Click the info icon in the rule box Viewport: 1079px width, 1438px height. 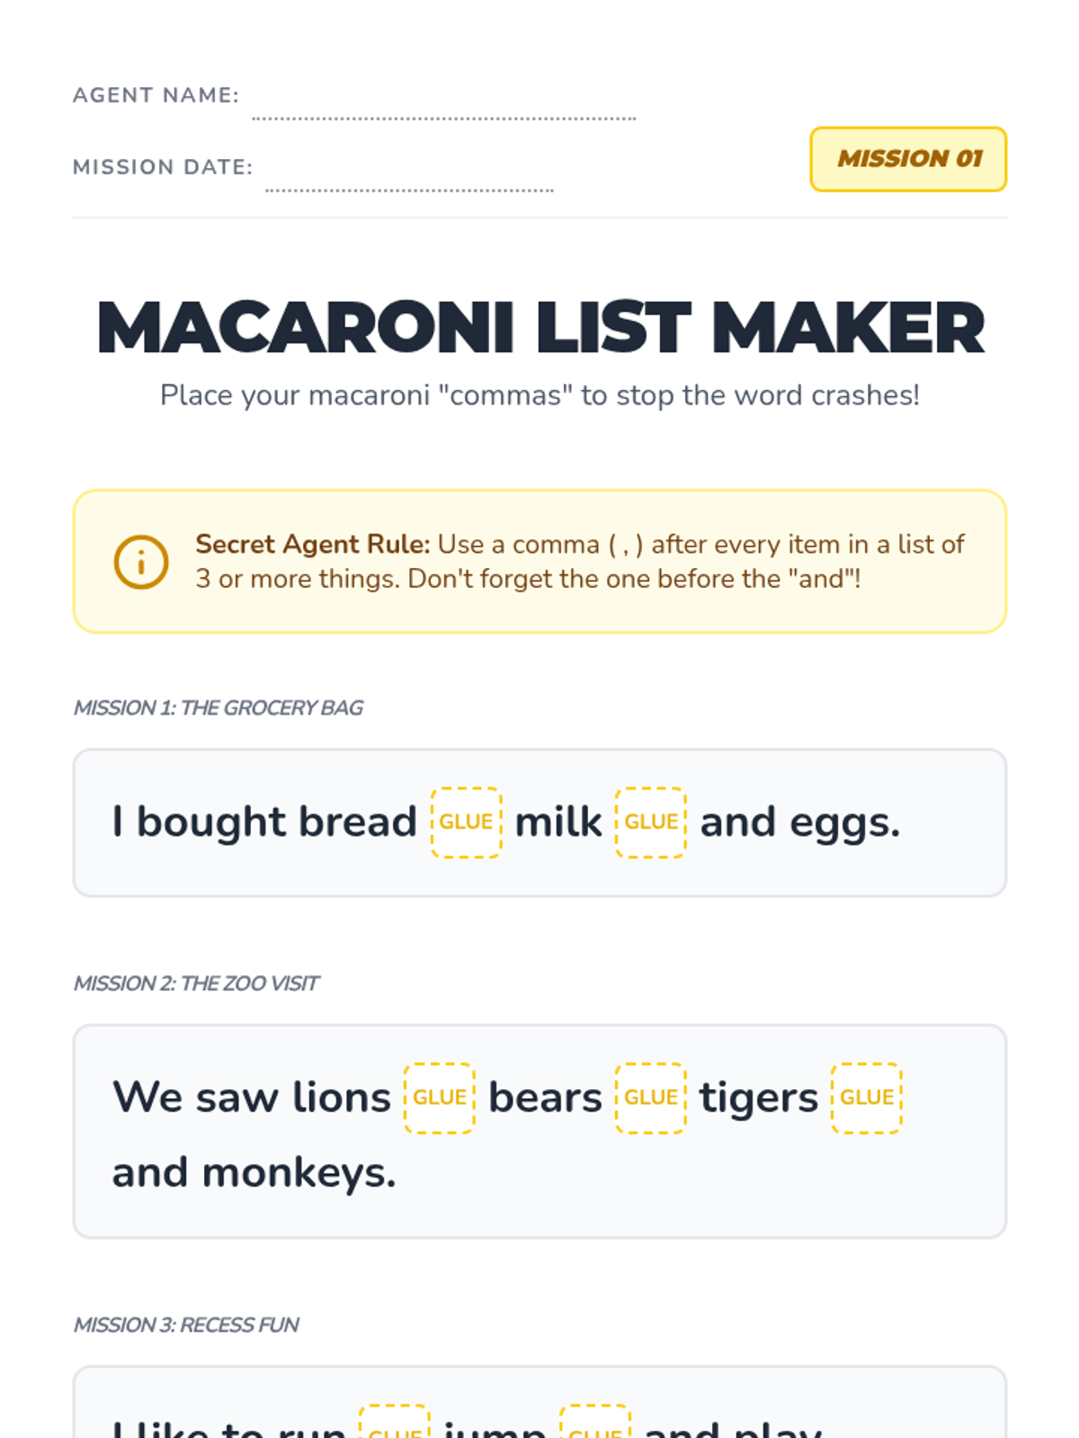140,562
